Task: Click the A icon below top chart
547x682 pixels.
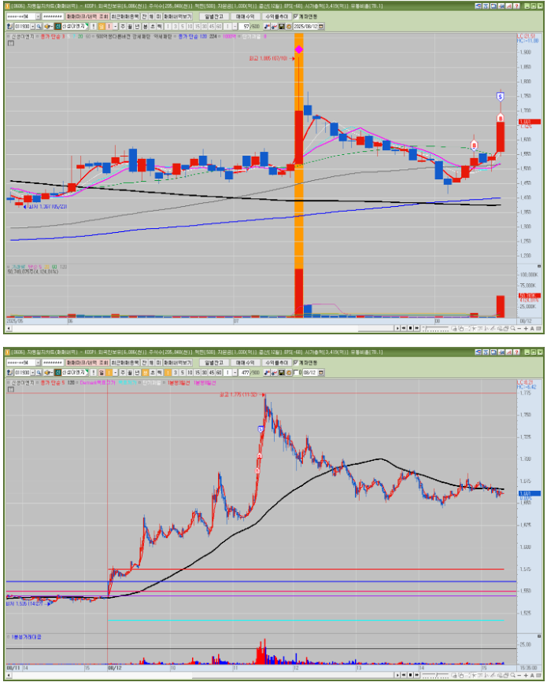Action: (x=532, y=328)
